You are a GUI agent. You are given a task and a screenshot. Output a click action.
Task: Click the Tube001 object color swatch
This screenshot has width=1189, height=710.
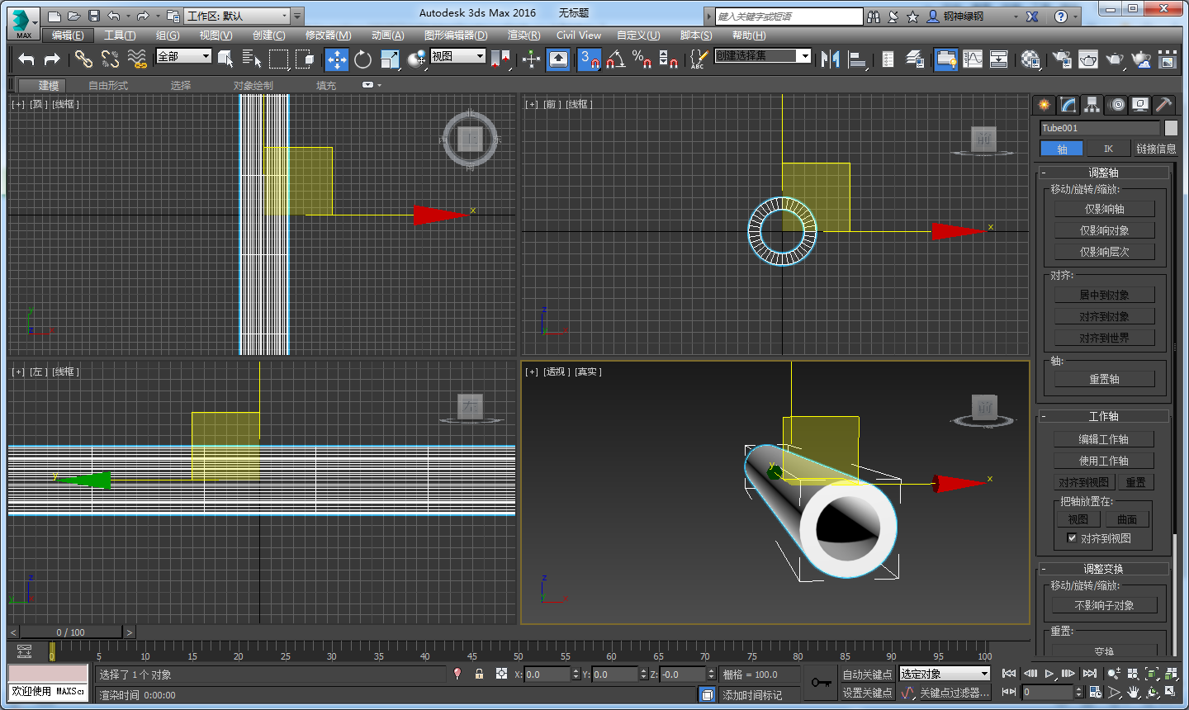pos(1171,128)
